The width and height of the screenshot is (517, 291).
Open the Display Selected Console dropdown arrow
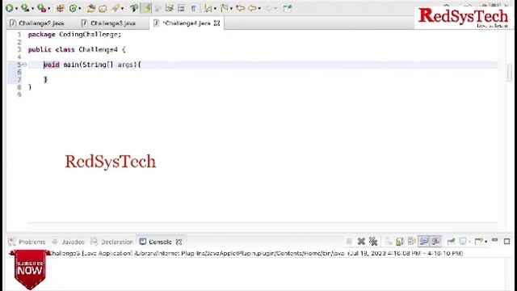pyautogui.click(x=470, y=242)
